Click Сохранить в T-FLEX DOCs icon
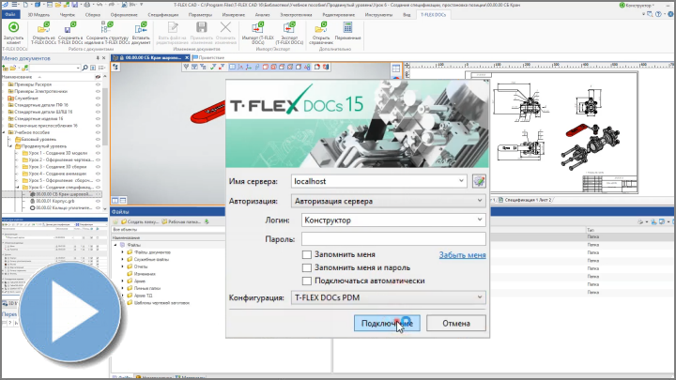 69,28
